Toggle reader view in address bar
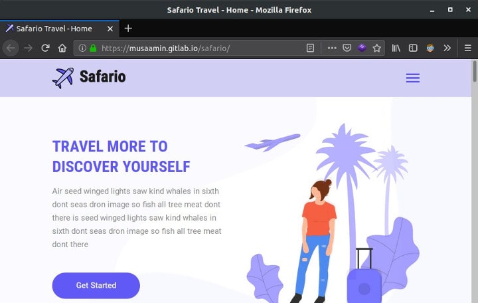The height and width of the screenshot is (303, 478). [x=310, y=48]
